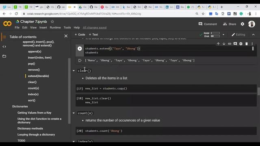
Task: Go to index(x) in table of contents
Action: pos(33,94)
